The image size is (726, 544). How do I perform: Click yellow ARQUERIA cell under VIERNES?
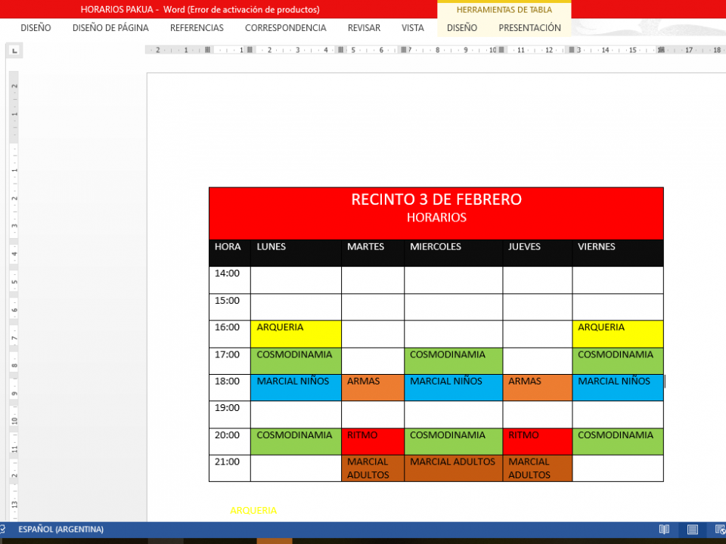click(618, 334)
